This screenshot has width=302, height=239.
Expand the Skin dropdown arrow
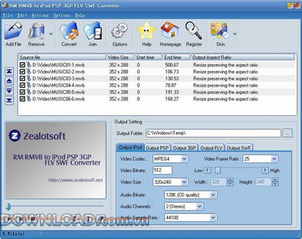click(235, 34)
